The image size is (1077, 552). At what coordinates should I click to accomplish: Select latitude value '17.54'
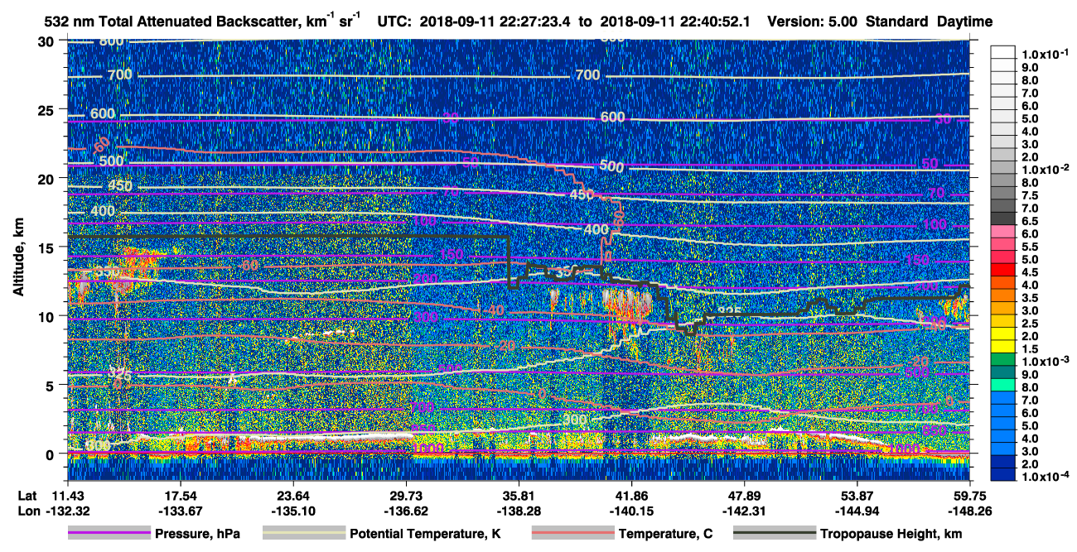coord(180,495)
